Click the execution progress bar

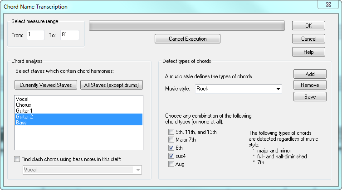coord(186,25)
